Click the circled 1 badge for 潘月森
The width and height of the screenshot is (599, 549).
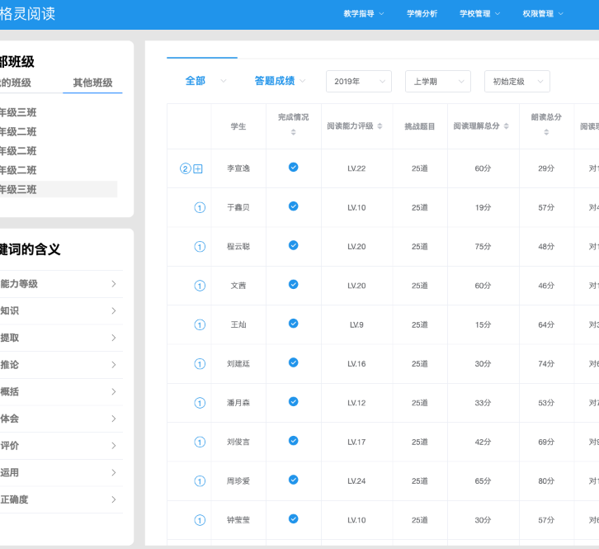(200, 403)
